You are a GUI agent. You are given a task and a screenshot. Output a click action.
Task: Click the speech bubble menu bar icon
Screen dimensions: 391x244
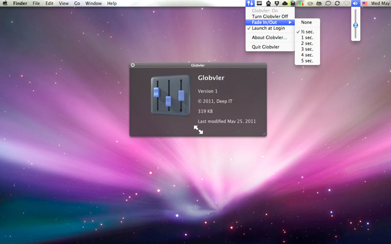tap(328, 3)
